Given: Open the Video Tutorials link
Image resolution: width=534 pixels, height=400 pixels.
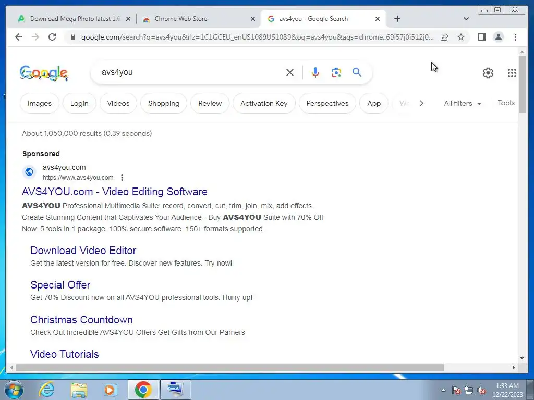Looking at the screenshot, I should point(64,354).
